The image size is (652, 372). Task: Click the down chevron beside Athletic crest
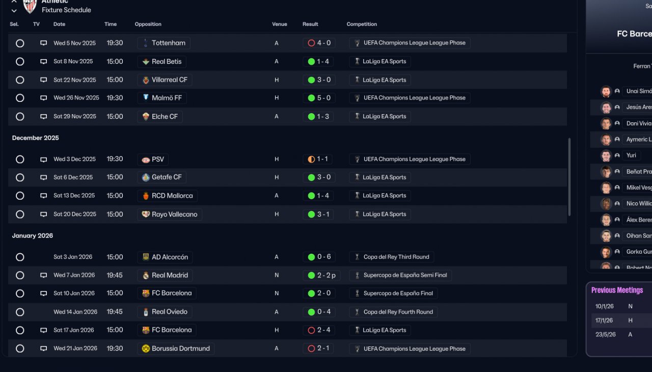pyautogui.click(x=14, y=11)
